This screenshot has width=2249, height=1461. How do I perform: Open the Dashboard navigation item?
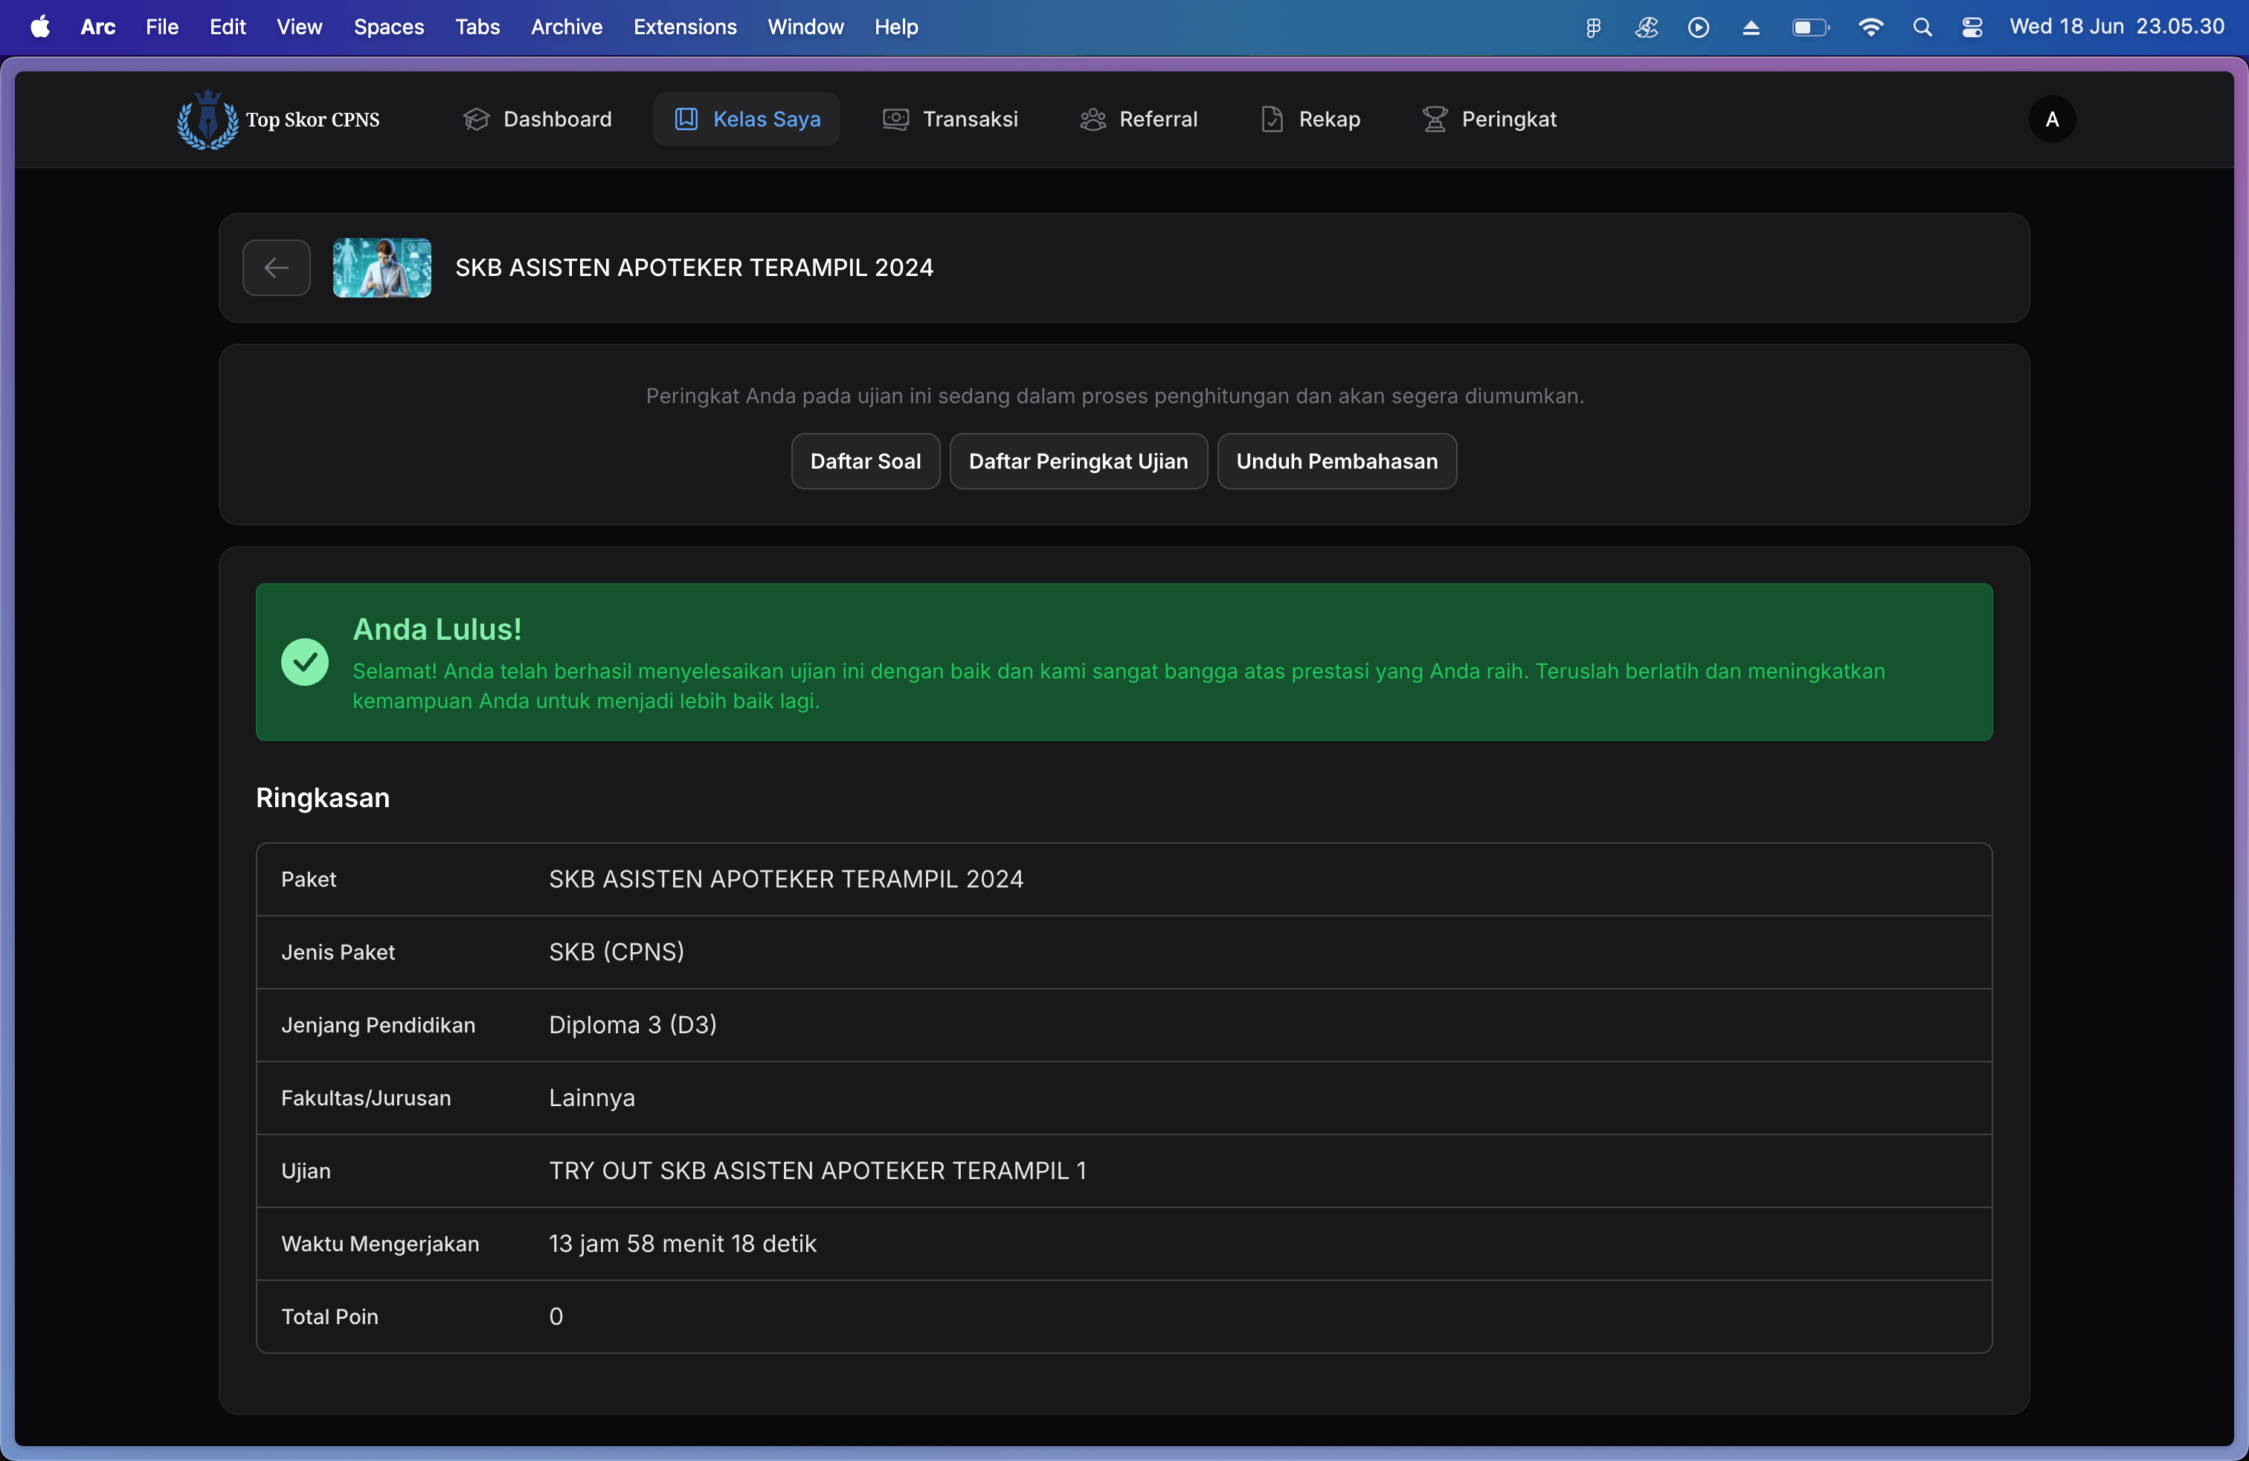point(538,119)
